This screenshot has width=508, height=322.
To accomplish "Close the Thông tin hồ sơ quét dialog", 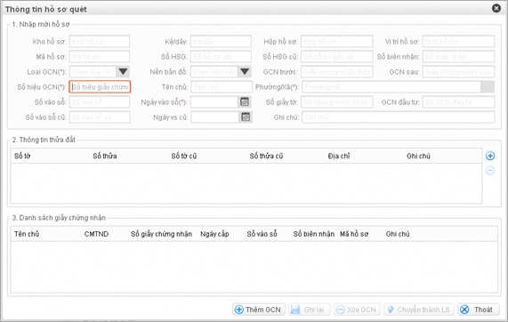I will [496, 8].
